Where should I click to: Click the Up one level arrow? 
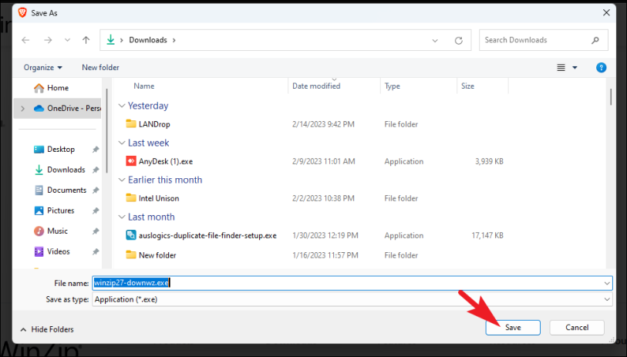coord(86,40)
